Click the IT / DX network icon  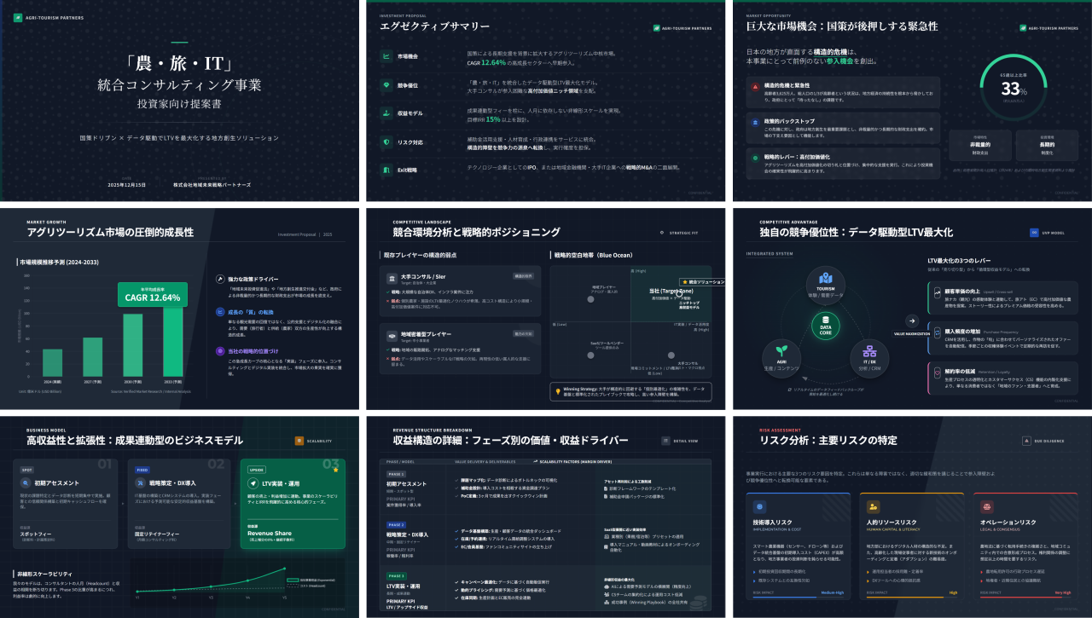point(870,350)
